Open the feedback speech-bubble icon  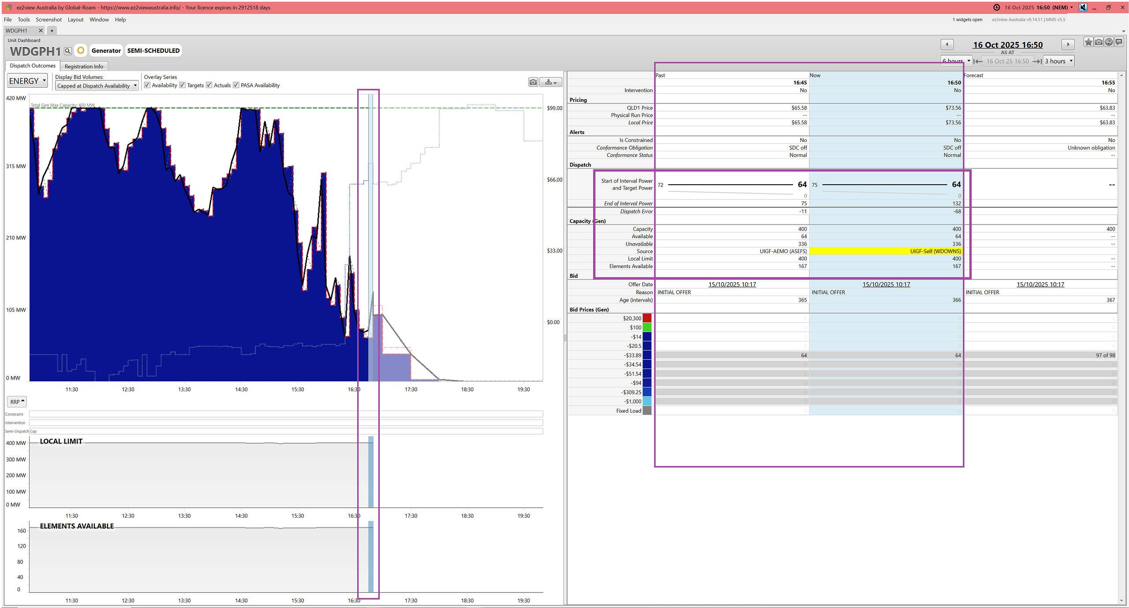click(x=1119, y=42)
